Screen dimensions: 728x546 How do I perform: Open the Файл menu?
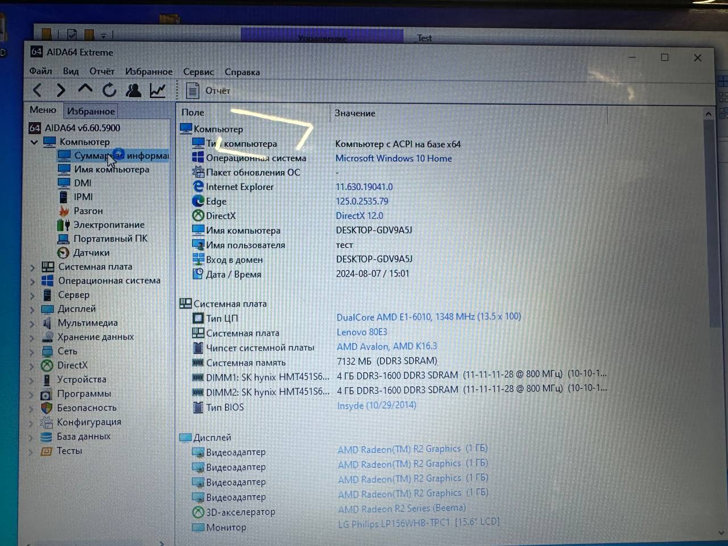point(40,71)
